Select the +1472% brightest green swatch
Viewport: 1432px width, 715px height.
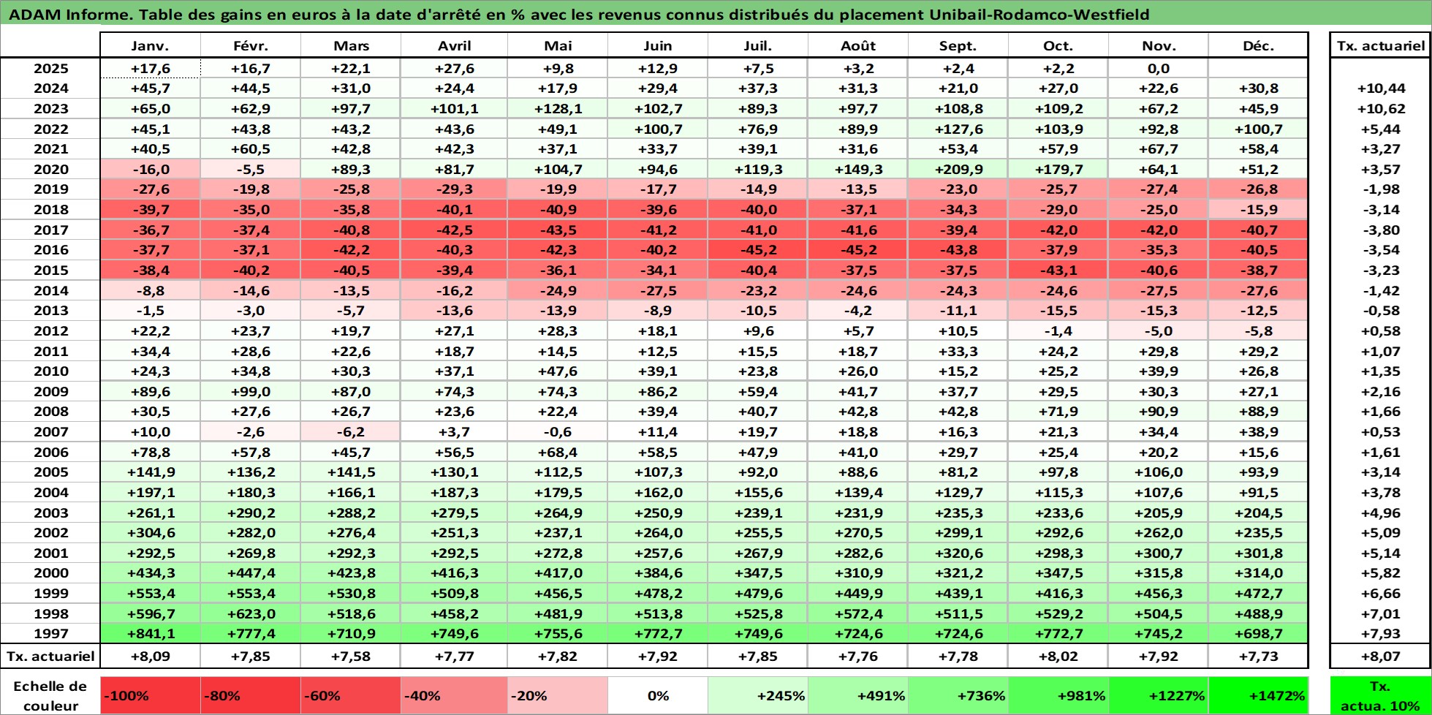(x=1259, y=695)
